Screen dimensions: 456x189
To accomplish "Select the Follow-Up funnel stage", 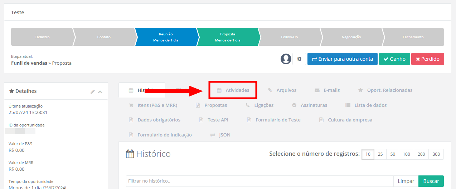I will point(289,37).
